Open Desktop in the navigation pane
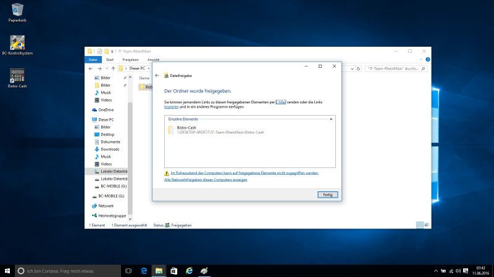494x277 pixels. pos(104,134)
